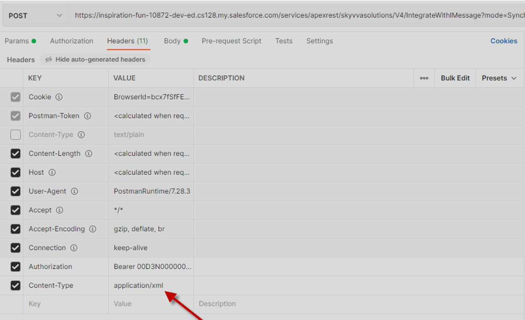Click the info icon beside Host header

[52, 172]
